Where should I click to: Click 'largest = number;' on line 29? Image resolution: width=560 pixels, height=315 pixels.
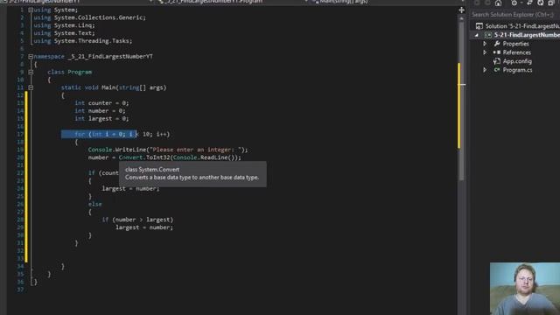coord(144,227)
